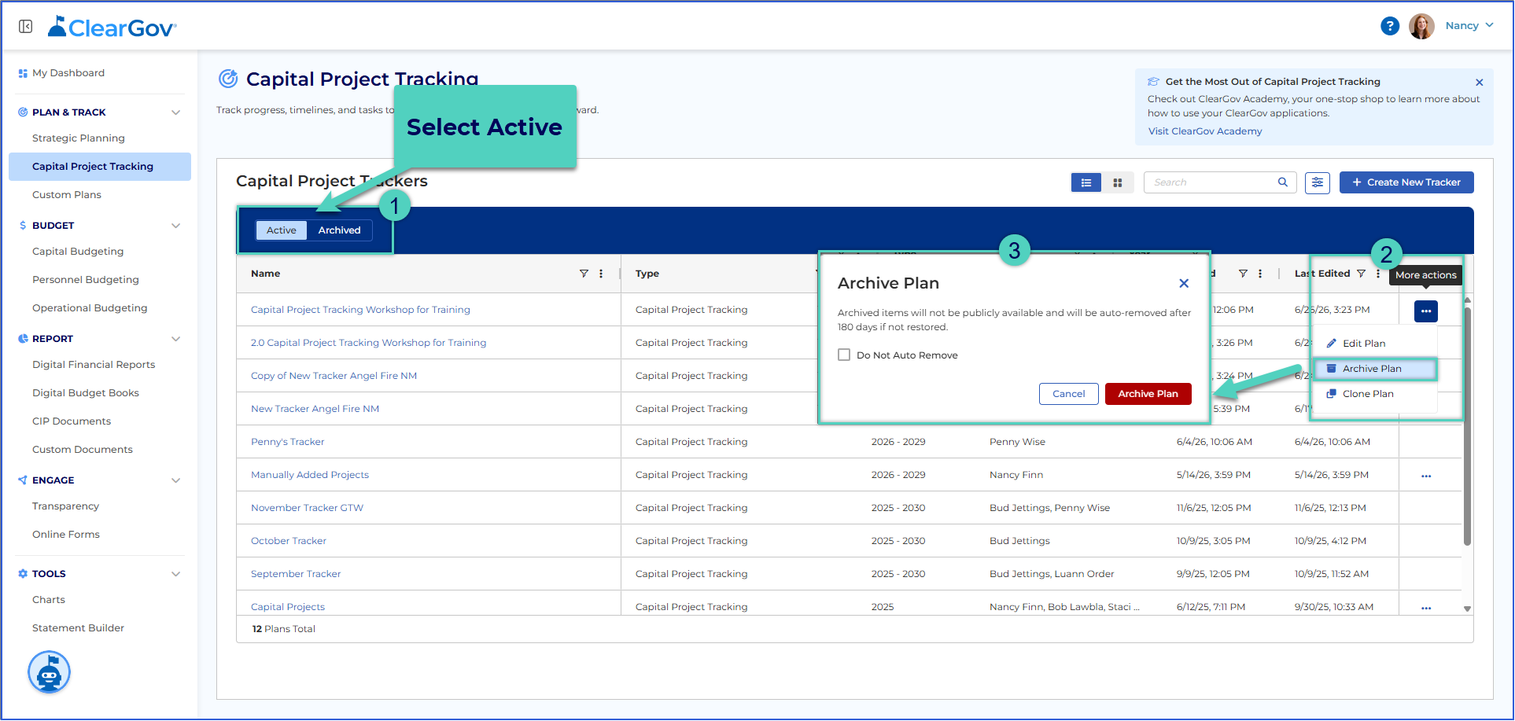The width and height of the screenshot is (1515, 721).
Task: Select the Archived toggle
Action: pos(340,230)
